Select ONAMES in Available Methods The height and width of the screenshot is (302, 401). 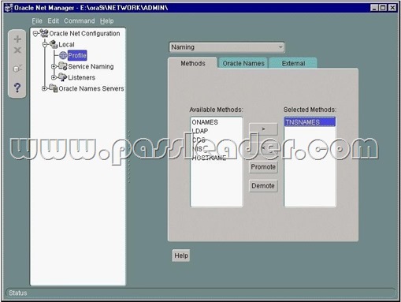(x=205, y=122)
